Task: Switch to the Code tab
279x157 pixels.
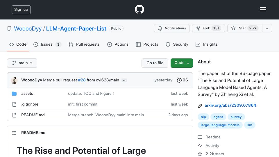Action: (x=18, y=44)
